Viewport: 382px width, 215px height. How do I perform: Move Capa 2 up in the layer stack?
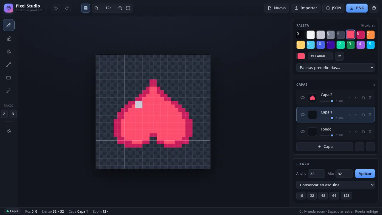(349, 98)
